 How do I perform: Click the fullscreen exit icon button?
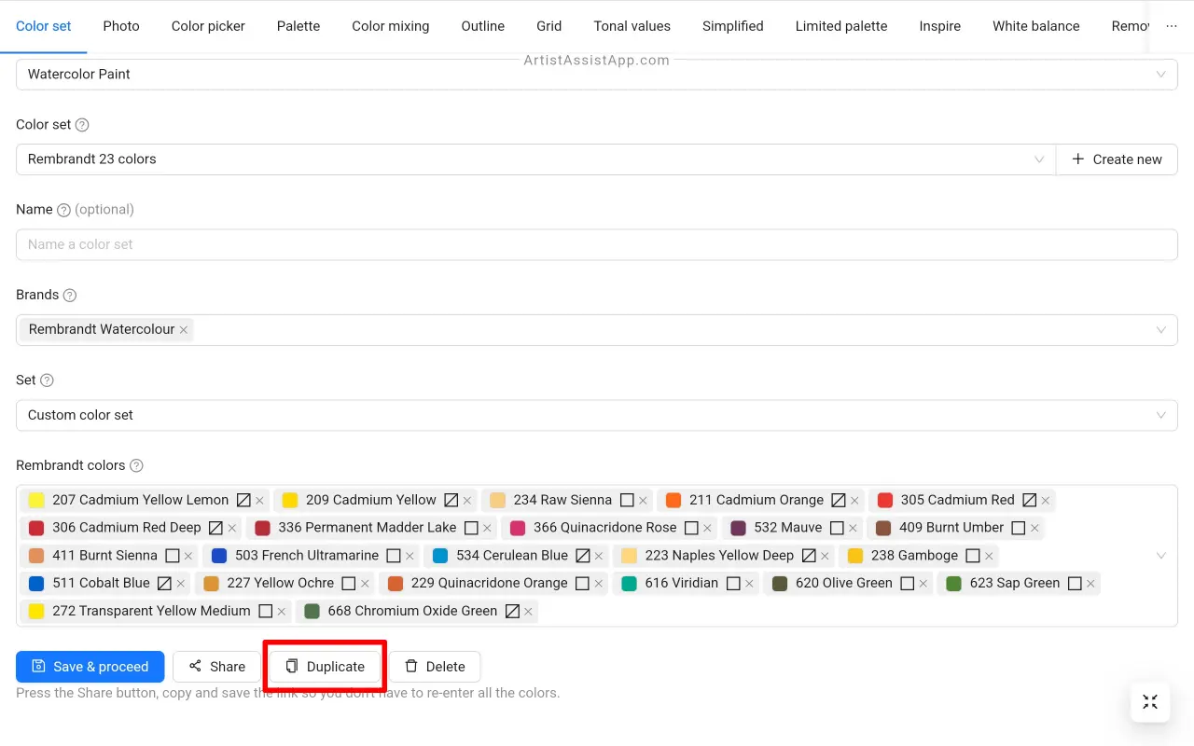(1150, 702)
